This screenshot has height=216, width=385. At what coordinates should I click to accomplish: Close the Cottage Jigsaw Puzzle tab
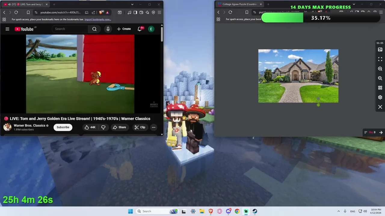(261, 4)
